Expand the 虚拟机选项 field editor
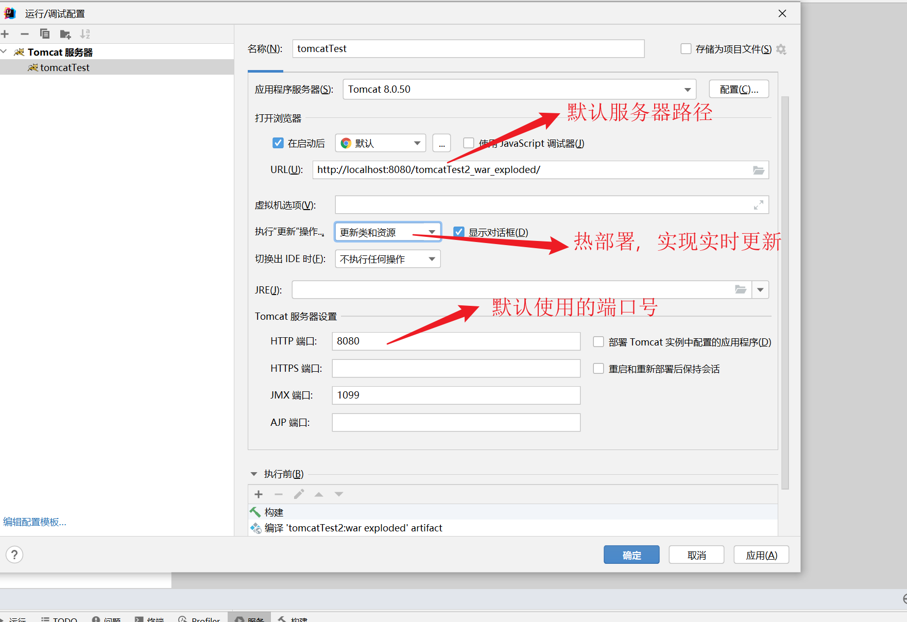Viewport: 907px width, 622px height. (x=759, y=205)
